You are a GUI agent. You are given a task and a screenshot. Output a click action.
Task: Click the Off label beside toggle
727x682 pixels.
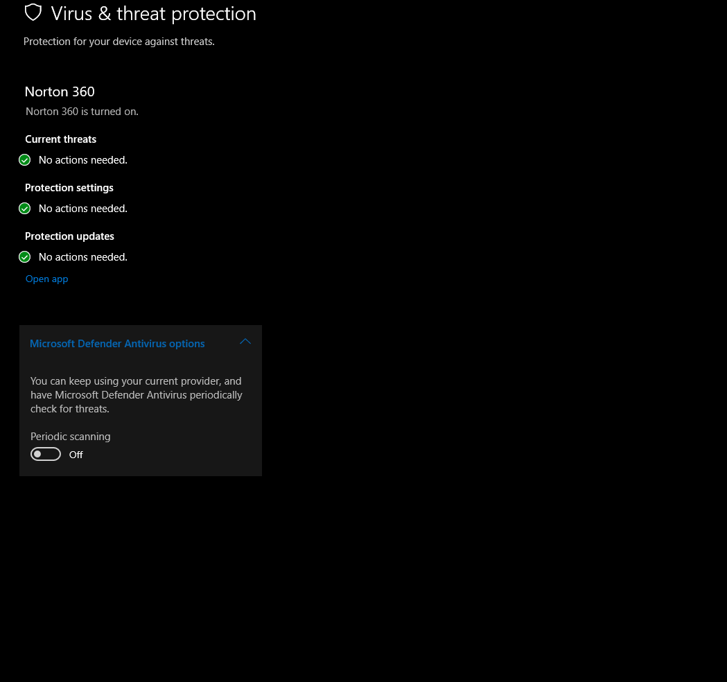pyautogui.click(x=76, y=455)
